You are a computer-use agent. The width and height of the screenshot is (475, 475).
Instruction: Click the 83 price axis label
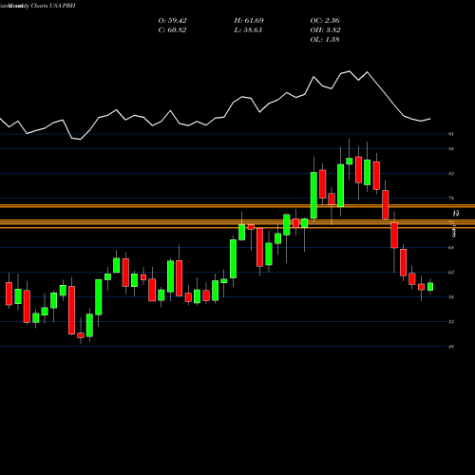tap(451, 174)
